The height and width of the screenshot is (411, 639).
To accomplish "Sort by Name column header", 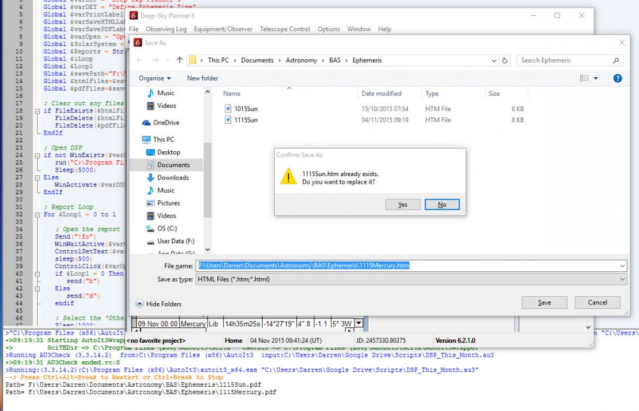I will tap(232, 93).
